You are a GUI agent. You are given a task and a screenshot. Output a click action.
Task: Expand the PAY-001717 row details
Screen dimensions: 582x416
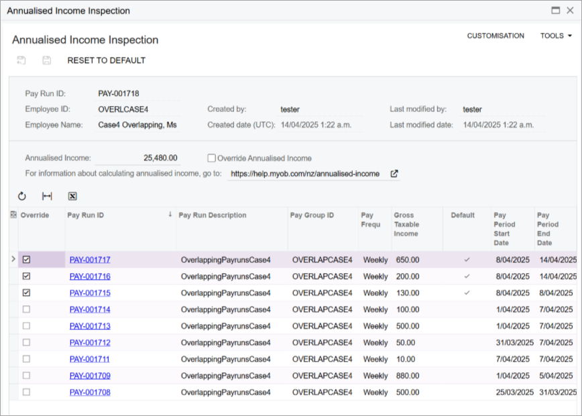(x=12, y=259)
